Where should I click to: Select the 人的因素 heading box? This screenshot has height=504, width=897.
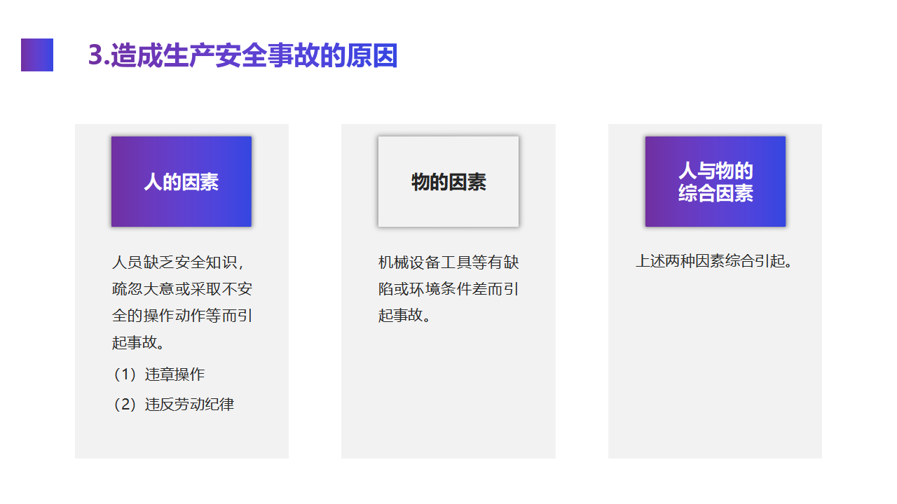[x=182, y=181]
